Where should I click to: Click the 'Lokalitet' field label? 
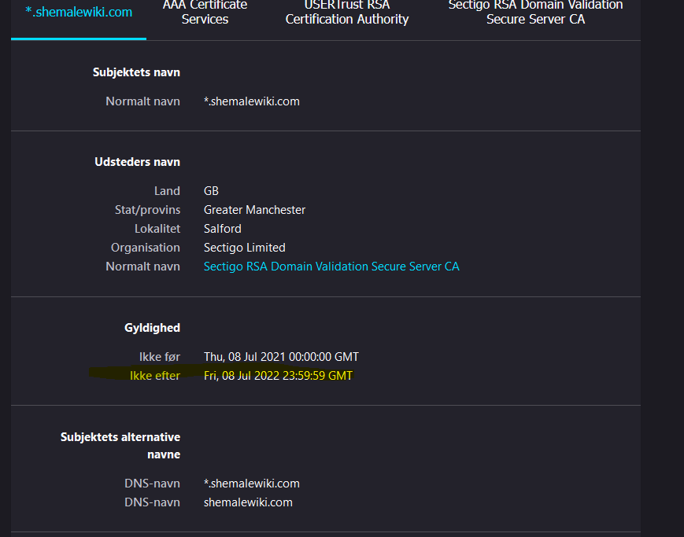pos(157,229)
